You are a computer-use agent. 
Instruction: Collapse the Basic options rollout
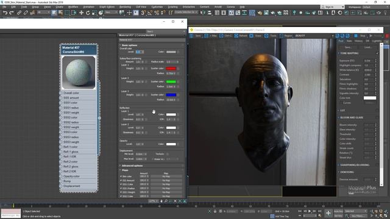click(x=129, y=45)
